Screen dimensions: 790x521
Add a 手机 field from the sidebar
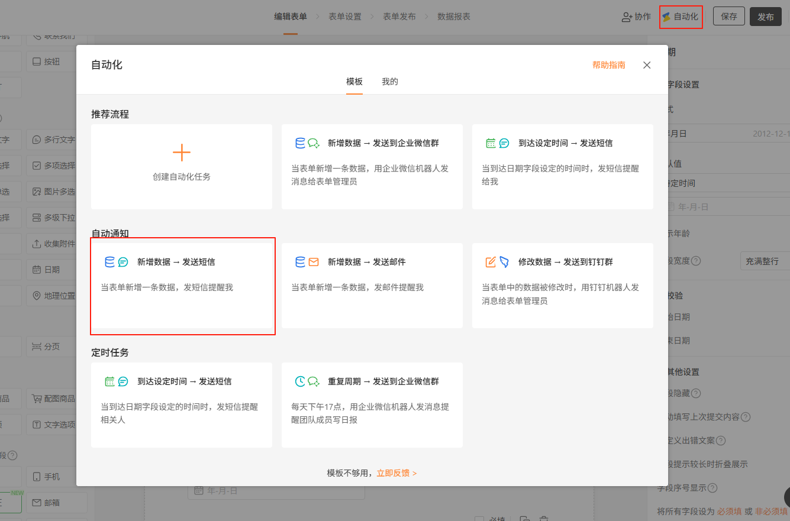(52, 477)
